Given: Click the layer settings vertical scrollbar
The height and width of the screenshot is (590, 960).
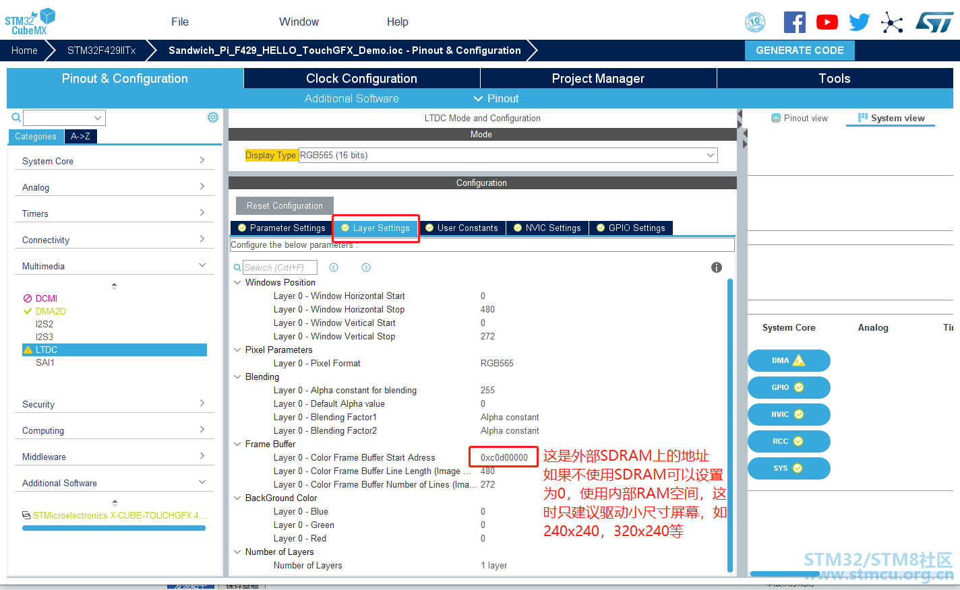Looking at the screenshot, I should (x=730, y=424).
